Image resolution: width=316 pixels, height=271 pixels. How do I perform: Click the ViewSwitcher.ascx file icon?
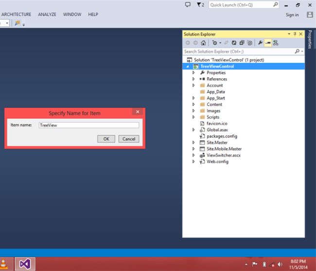[202, 155]
